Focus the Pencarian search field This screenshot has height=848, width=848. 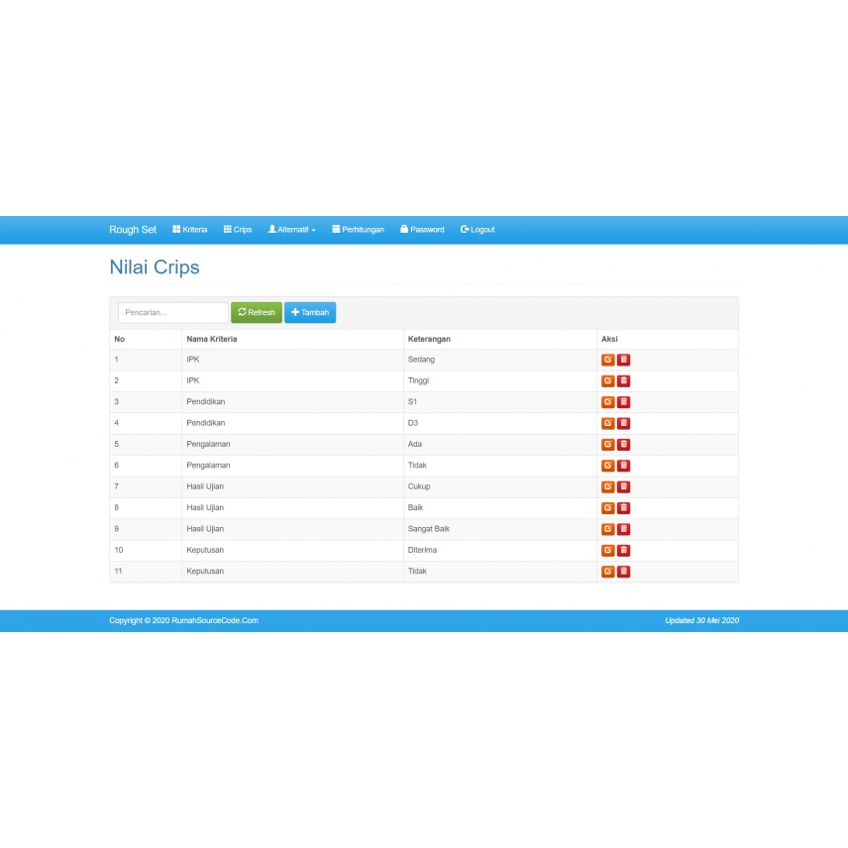[173, 313]
